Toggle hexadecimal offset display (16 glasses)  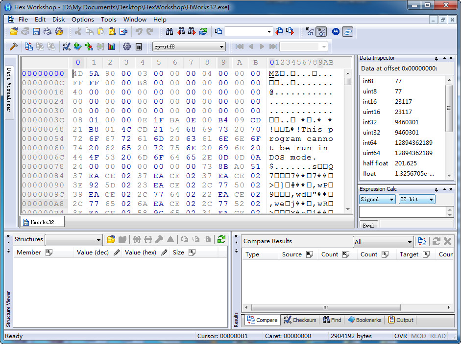[x=321, y=31]
